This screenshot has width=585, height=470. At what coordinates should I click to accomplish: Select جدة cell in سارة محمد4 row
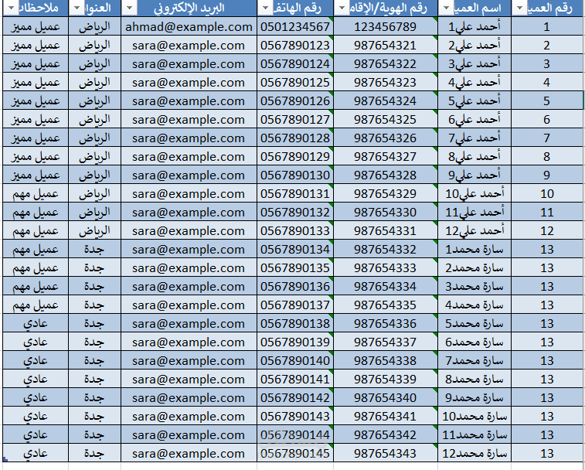click(x=94, y=305)
